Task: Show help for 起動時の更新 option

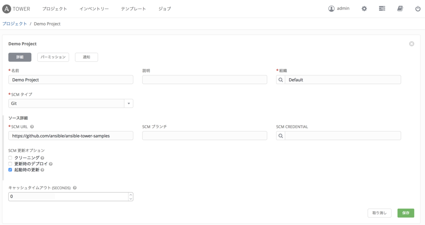Action: pos(42,170)
